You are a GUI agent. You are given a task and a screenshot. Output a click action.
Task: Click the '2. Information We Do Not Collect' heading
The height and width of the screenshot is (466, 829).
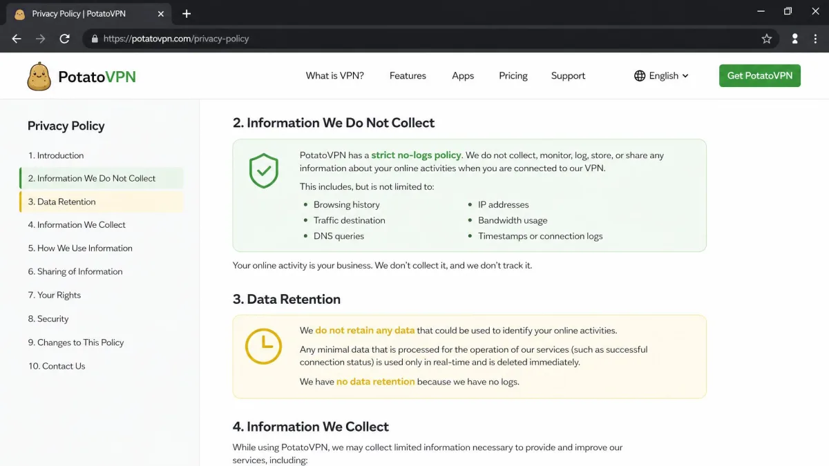[x=334, y=123]
